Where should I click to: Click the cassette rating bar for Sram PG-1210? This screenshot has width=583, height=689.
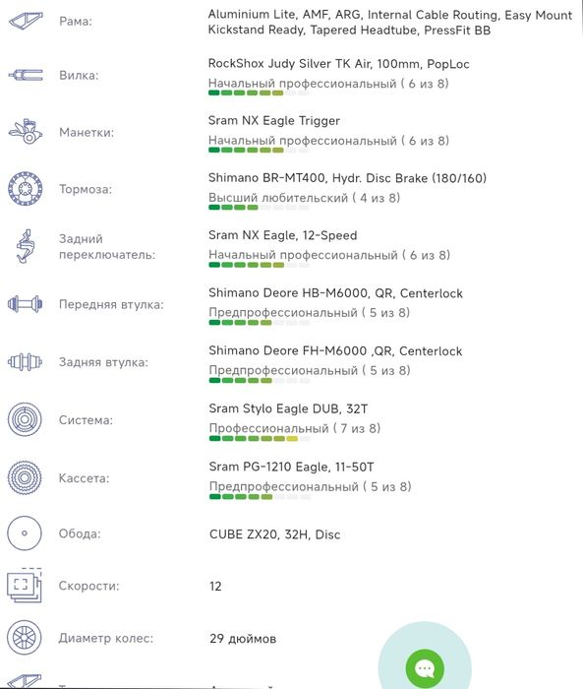[260, 497]
